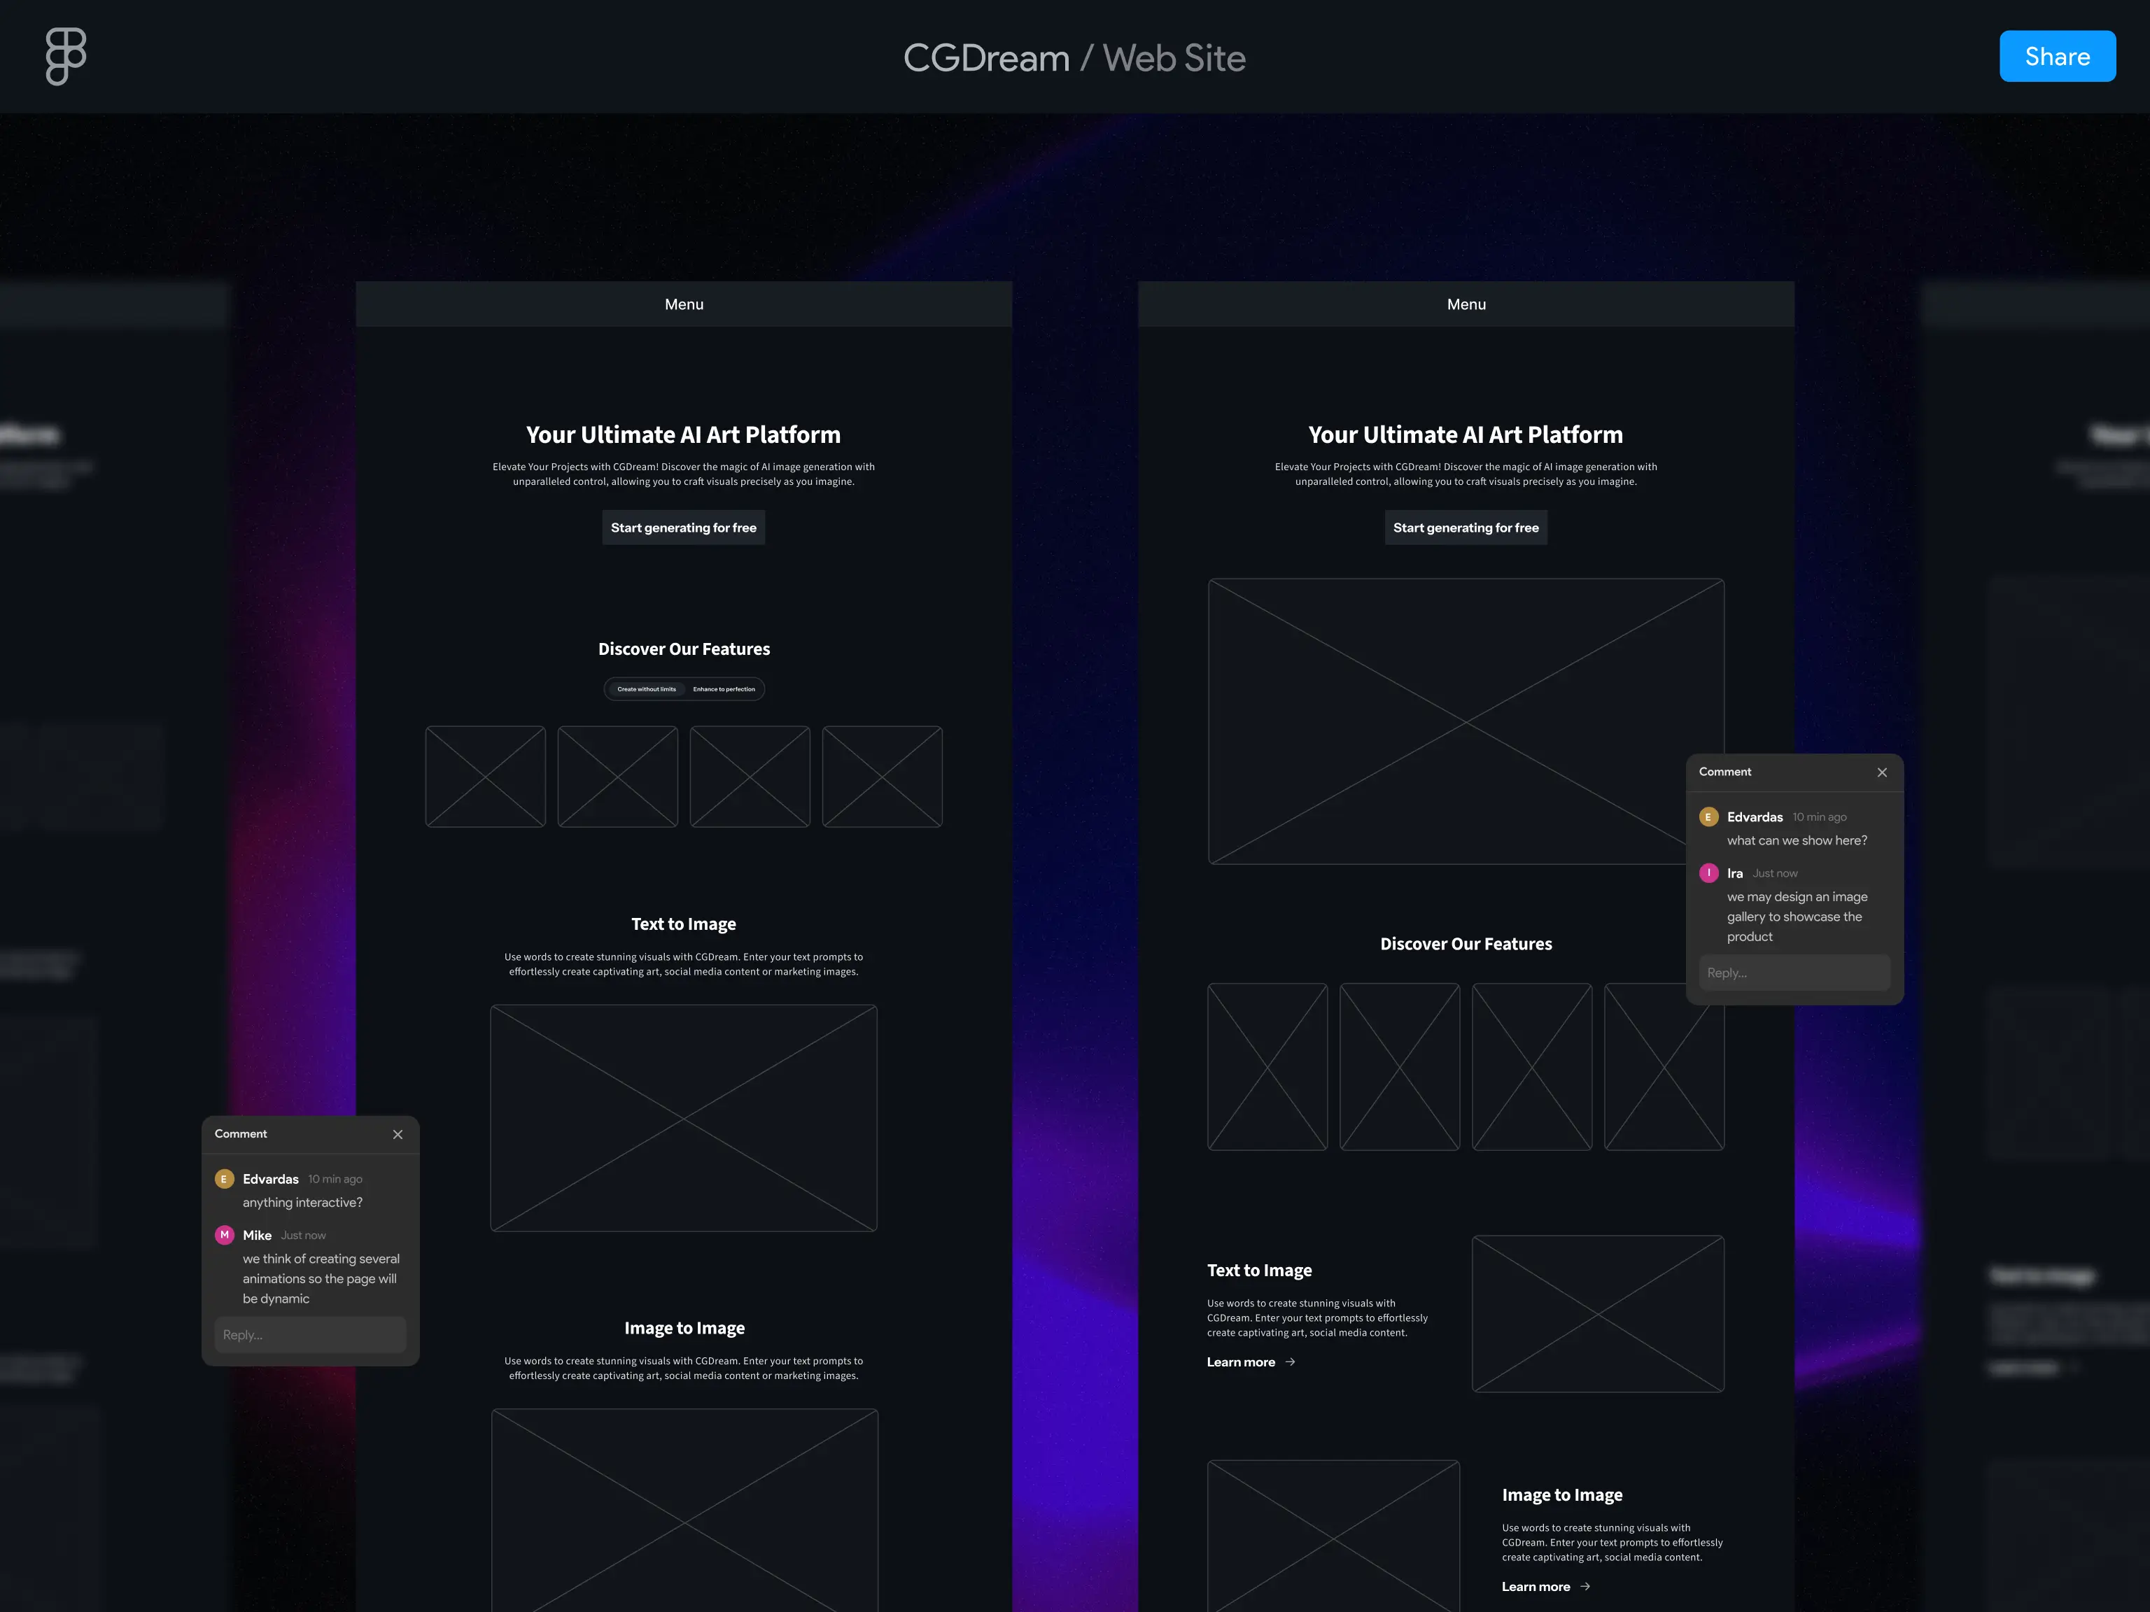Image resolution: width=2150 pixels, height=1612 pixels.
Task: Click Discover Our Features heading in left wireframe
Action: pos(683,649)
